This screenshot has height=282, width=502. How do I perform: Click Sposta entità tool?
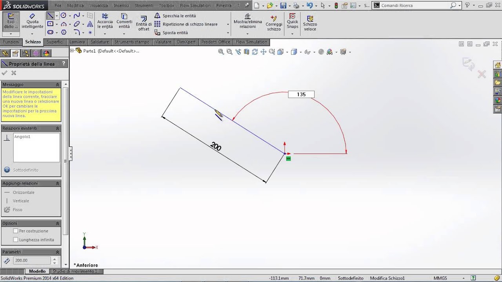[x=171, y=33]
